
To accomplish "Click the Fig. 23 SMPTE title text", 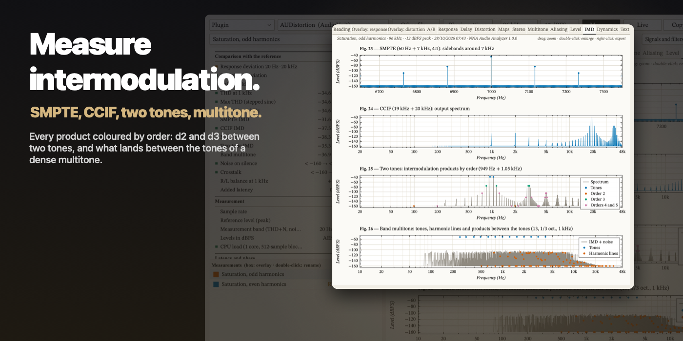I will (x=427, y=49).
